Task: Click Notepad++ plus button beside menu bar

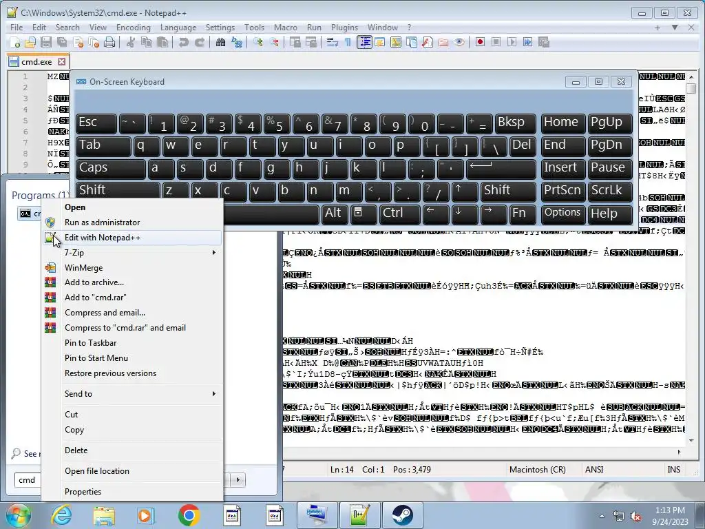Action: (657, 28)
